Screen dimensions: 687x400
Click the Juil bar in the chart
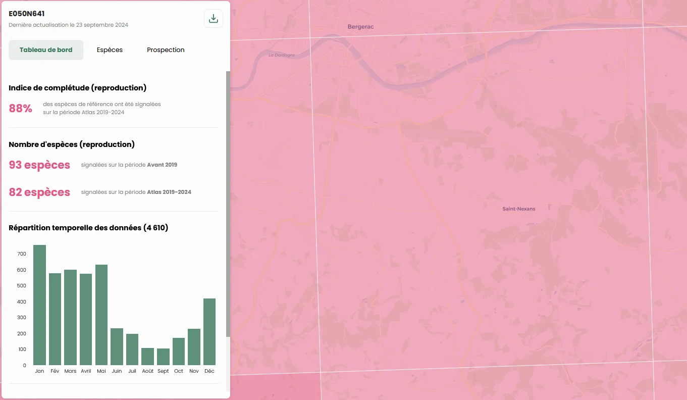click(x=132, y=349)
